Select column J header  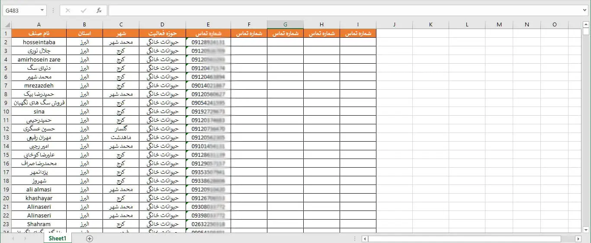tap(394, 25)
